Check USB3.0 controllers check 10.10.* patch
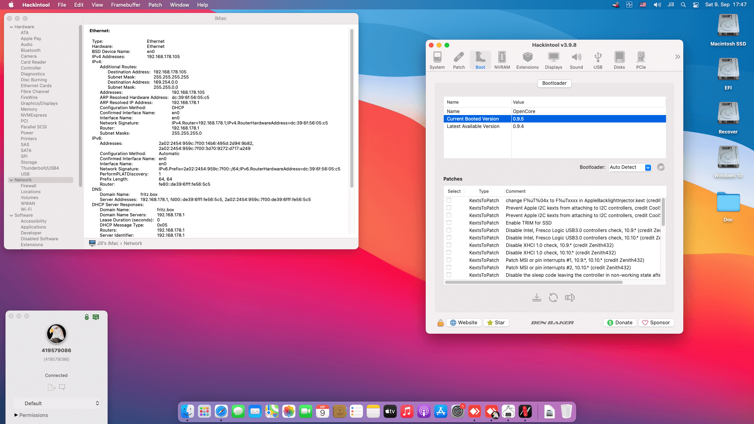Viewport: 754px width, 424px height. pyautogui.click(x=449, y=238)
